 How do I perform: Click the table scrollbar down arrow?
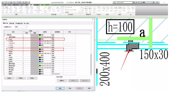coord(91,75)
